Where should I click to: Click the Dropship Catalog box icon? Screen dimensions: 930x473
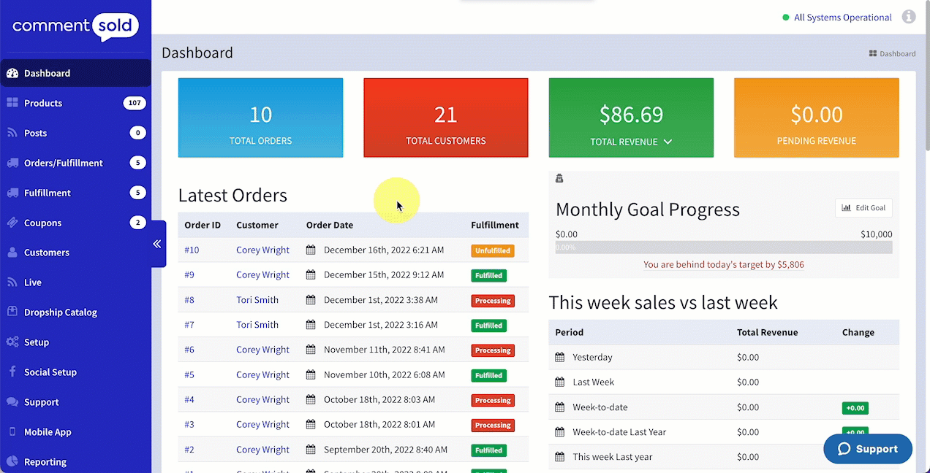pos(12,312)
